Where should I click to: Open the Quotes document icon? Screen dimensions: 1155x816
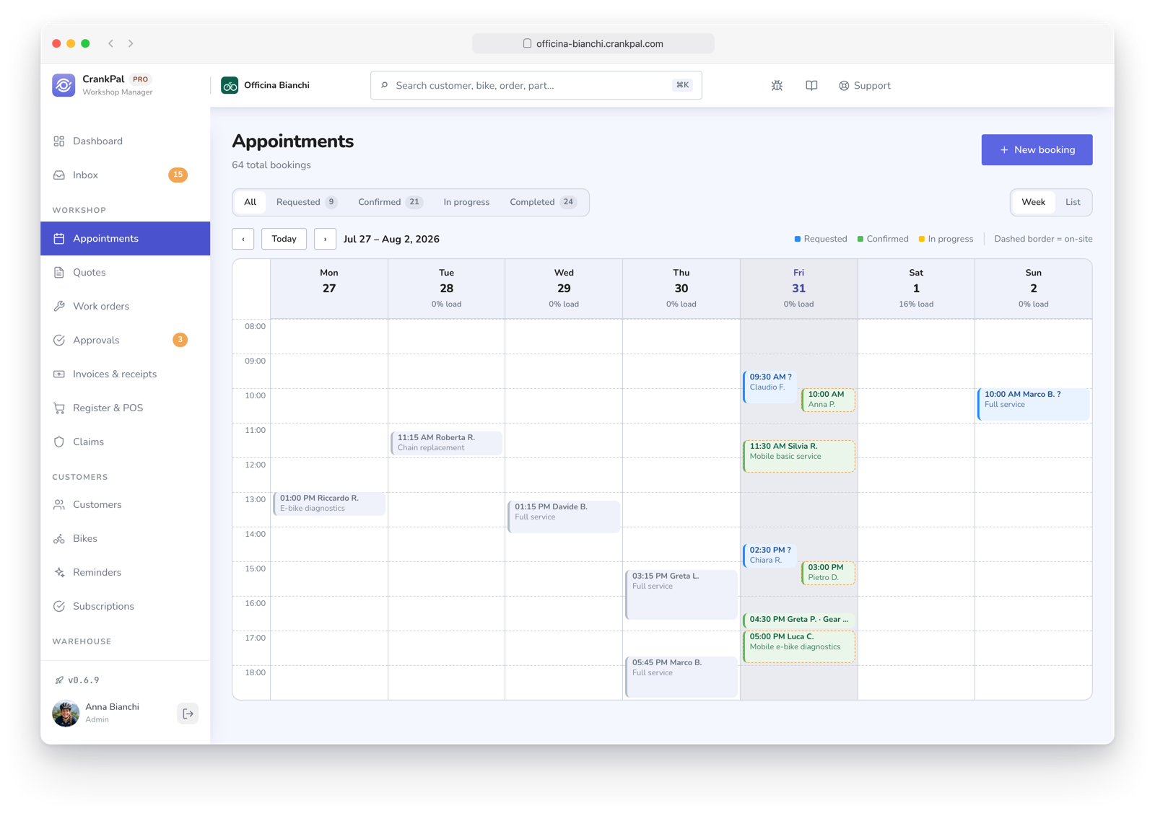point(59,272)
